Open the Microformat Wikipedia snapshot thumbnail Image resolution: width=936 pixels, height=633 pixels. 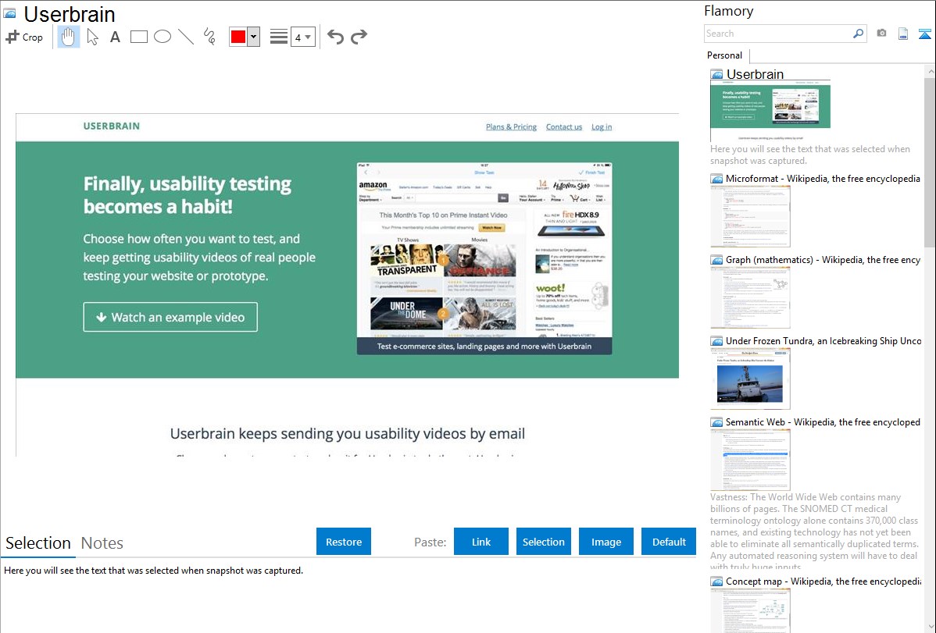click(750, 216)
